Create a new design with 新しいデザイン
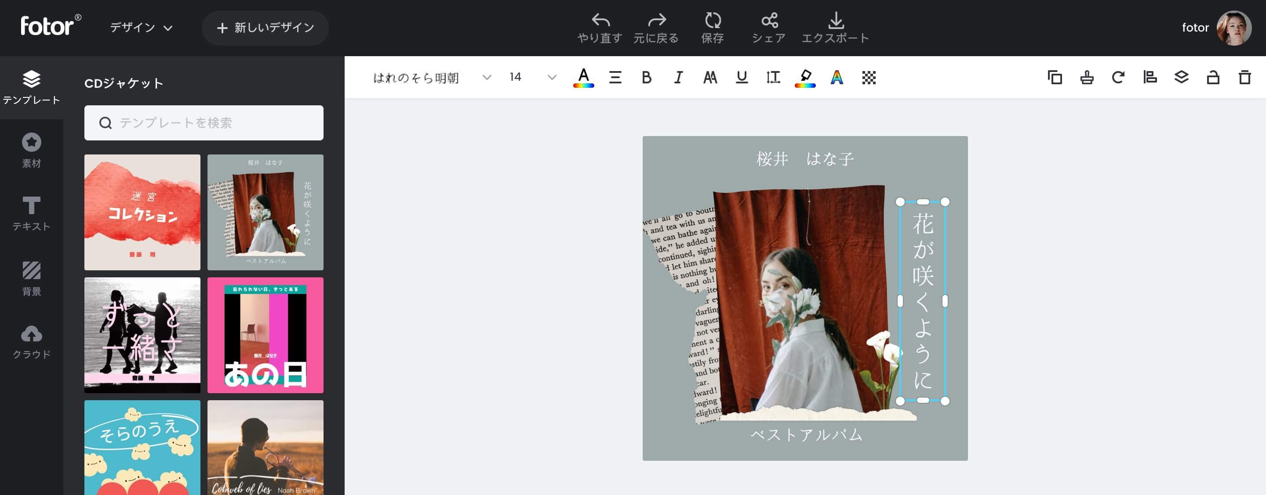This screenshot has height=495, width=1266. coord(266,28)
